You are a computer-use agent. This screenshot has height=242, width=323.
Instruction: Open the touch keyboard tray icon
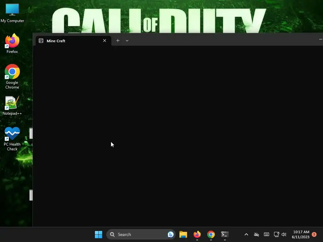tap(266, 234)
